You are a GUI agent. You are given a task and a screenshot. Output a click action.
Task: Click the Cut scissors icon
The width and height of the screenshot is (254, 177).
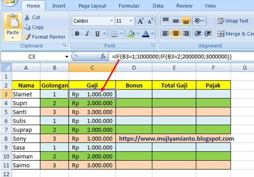coord(27,17)
